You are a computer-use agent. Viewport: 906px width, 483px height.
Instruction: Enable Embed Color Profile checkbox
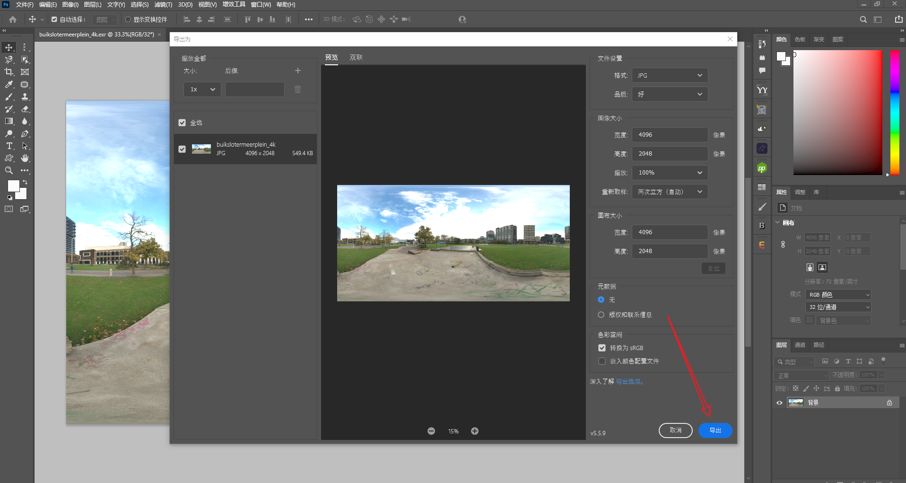602,361
